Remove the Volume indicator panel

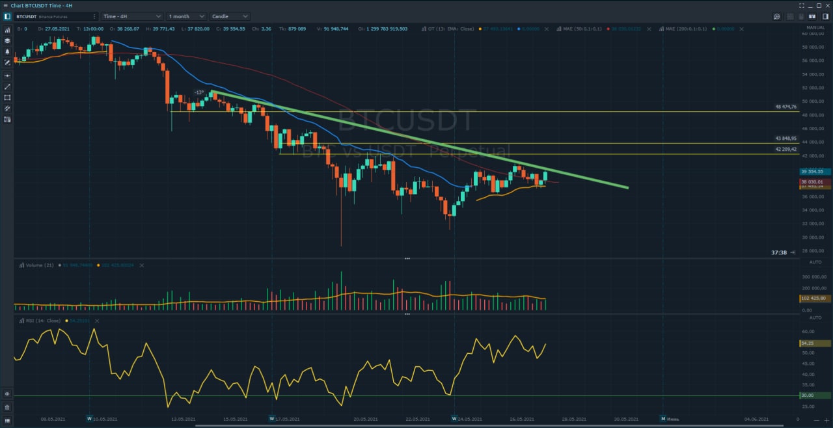click(141, 265)
